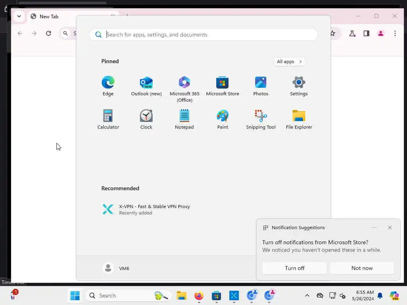Open Copilot preview icon in taskbar
407x305 pixels.
click(x=394, y=295)
